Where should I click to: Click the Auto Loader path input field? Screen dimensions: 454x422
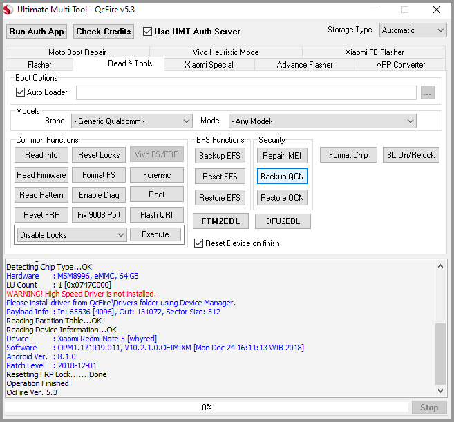pos(246,92)
